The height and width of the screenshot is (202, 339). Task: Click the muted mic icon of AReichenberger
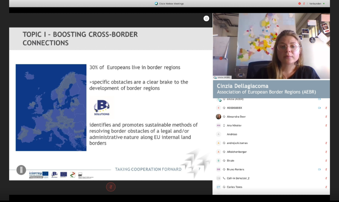coord(326,152)
